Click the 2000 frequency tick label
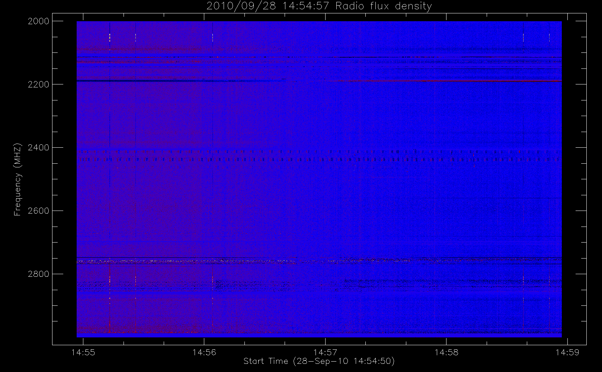 point(39,21)
